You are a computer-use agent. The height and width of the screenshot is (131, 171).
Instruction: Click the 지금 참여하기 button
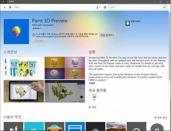pos(107,35)
